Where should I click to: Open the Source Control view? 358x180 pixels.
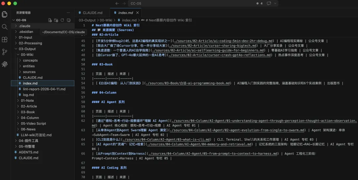[x=5, y=52]
